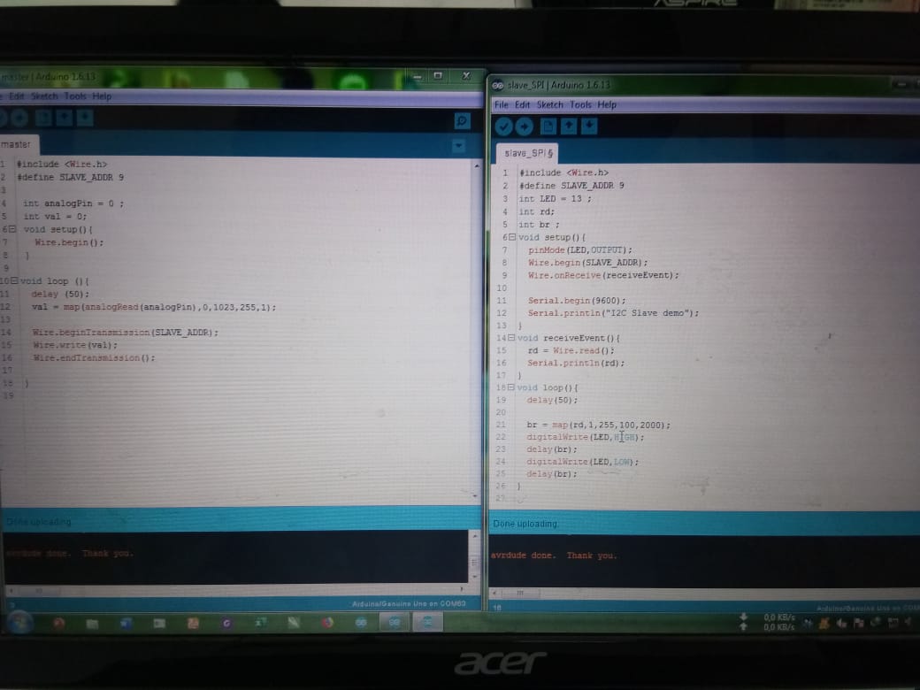Click the Save icon in slave_SPI toolbar
Screen dimensions: 920x690
tap(589, 126)
